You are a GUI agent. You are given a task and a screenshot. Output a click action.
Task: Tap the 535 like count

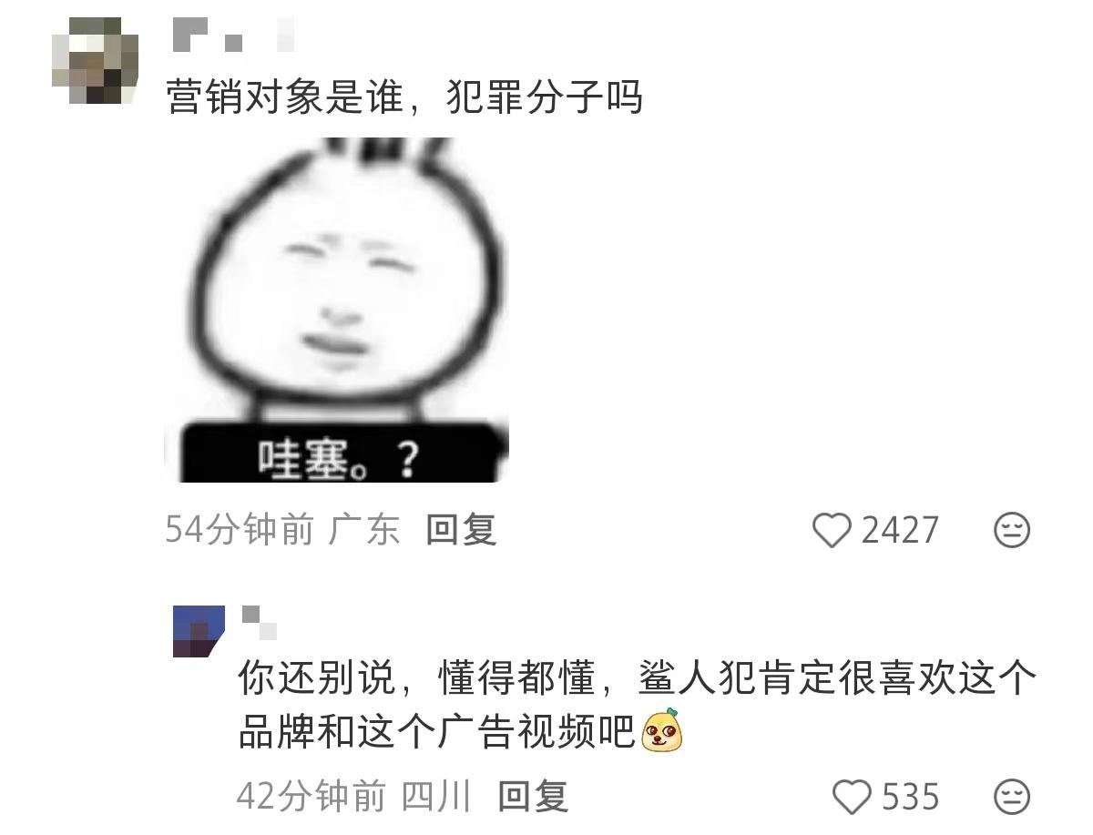pos(910,797)
